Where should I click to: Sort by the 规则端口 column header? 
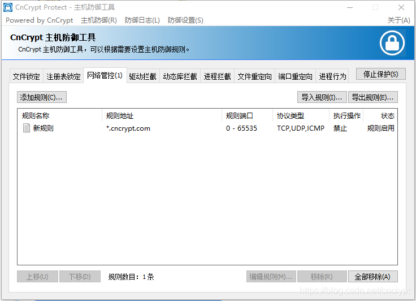point(247,115)
